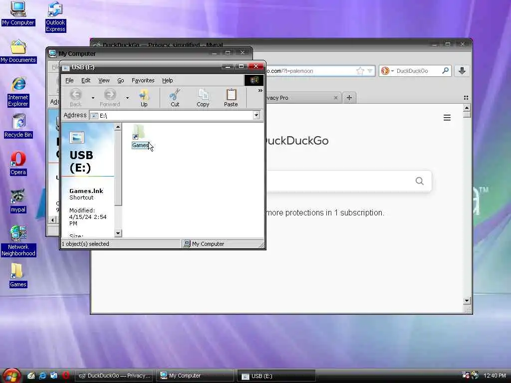The height and width of the screenshot is (383, 511).
Task: Click browser downloads arrow button
Action: (x=462, y=71)
